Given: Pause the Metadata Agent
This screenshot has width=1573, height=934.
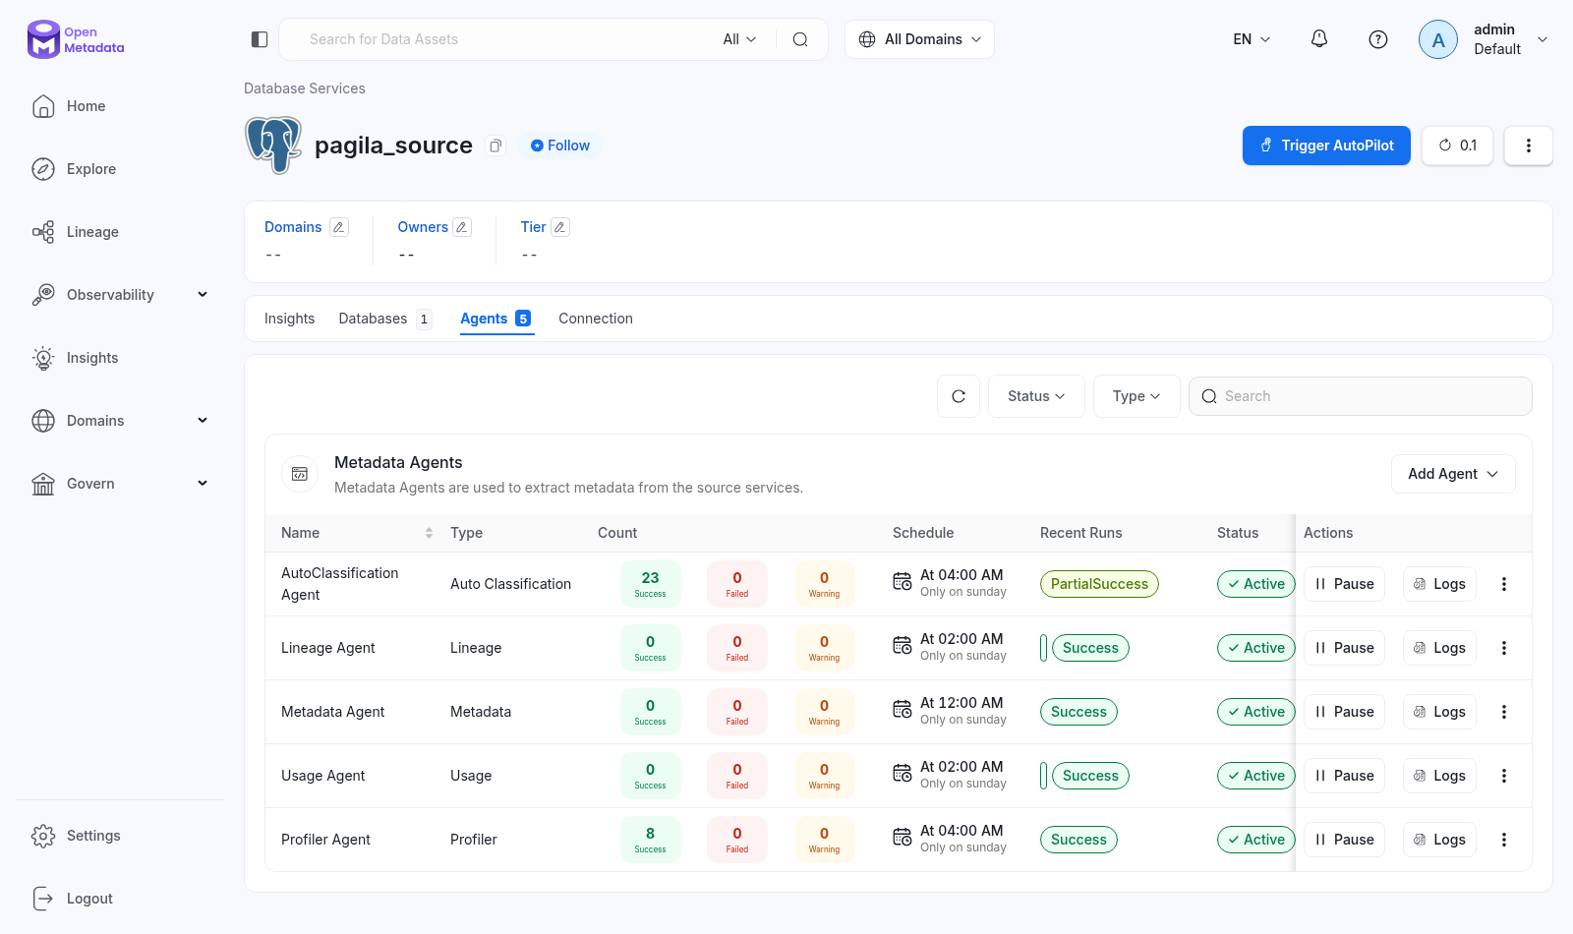Looking at the screenshot, I should pos(1345,712).
